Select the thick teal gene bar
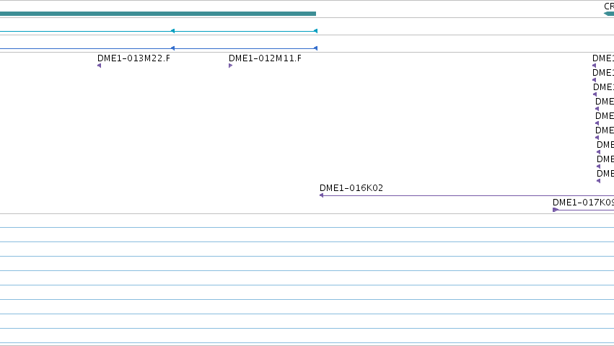This screenshot has height=346, width=614. coord(158,14)
